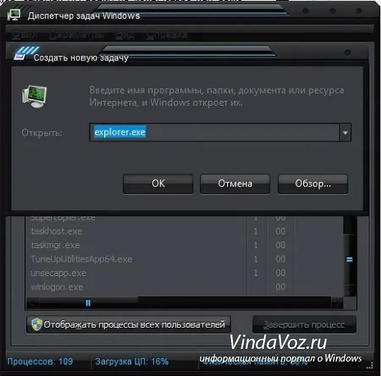Click the session ID 1 for taskmgr.exe
381x376 pixels.
pos(255,245)
